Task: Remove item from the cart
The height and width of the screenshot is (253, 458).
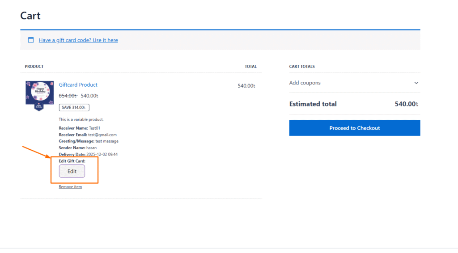Action: click(70, 187)
